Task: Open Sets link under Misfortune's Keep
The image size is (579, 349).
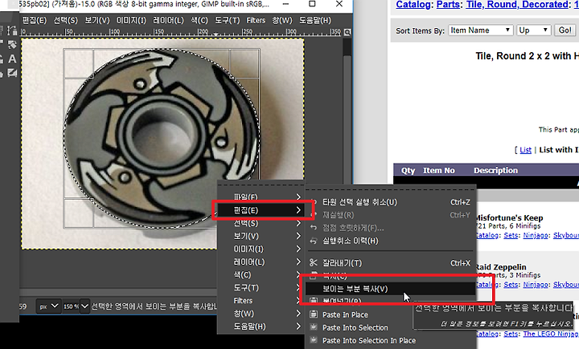Action: 511,235
